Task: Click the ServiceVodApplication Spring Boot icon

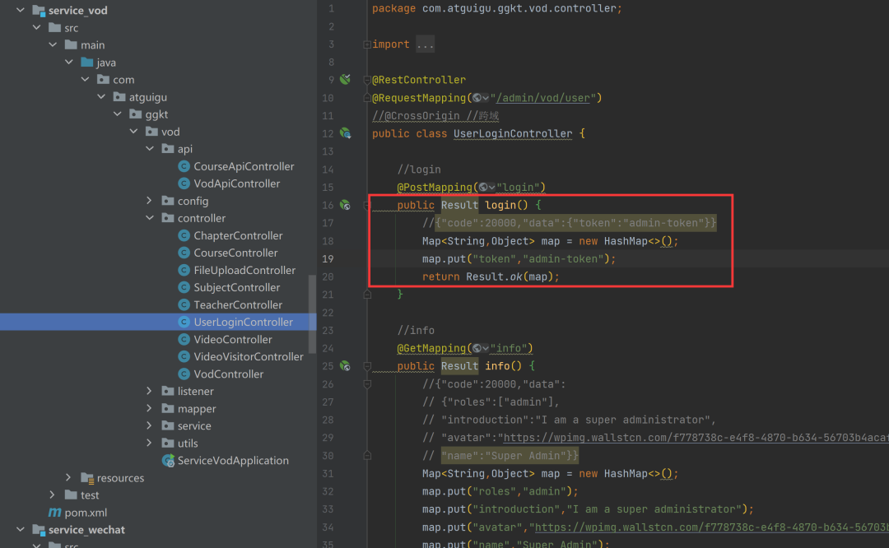Action: (168, 461)
